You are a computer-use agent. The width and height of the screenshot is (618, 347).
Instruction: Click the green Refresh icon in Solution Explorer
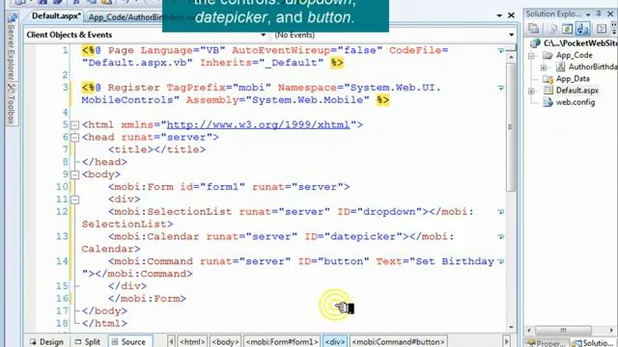pyautogui.click(x=567, y=28)
